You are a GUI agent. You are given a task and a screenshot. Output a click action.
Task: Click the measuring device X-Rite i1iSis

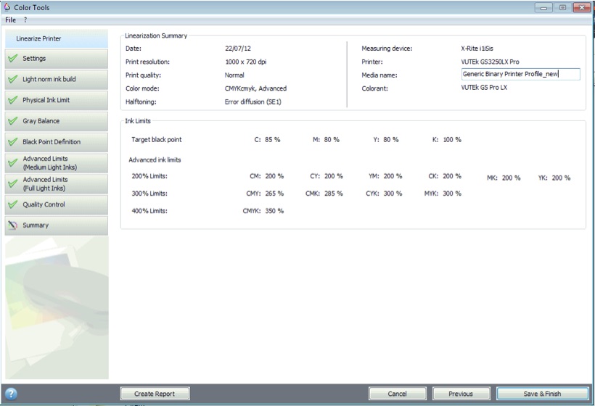[477, 49]
